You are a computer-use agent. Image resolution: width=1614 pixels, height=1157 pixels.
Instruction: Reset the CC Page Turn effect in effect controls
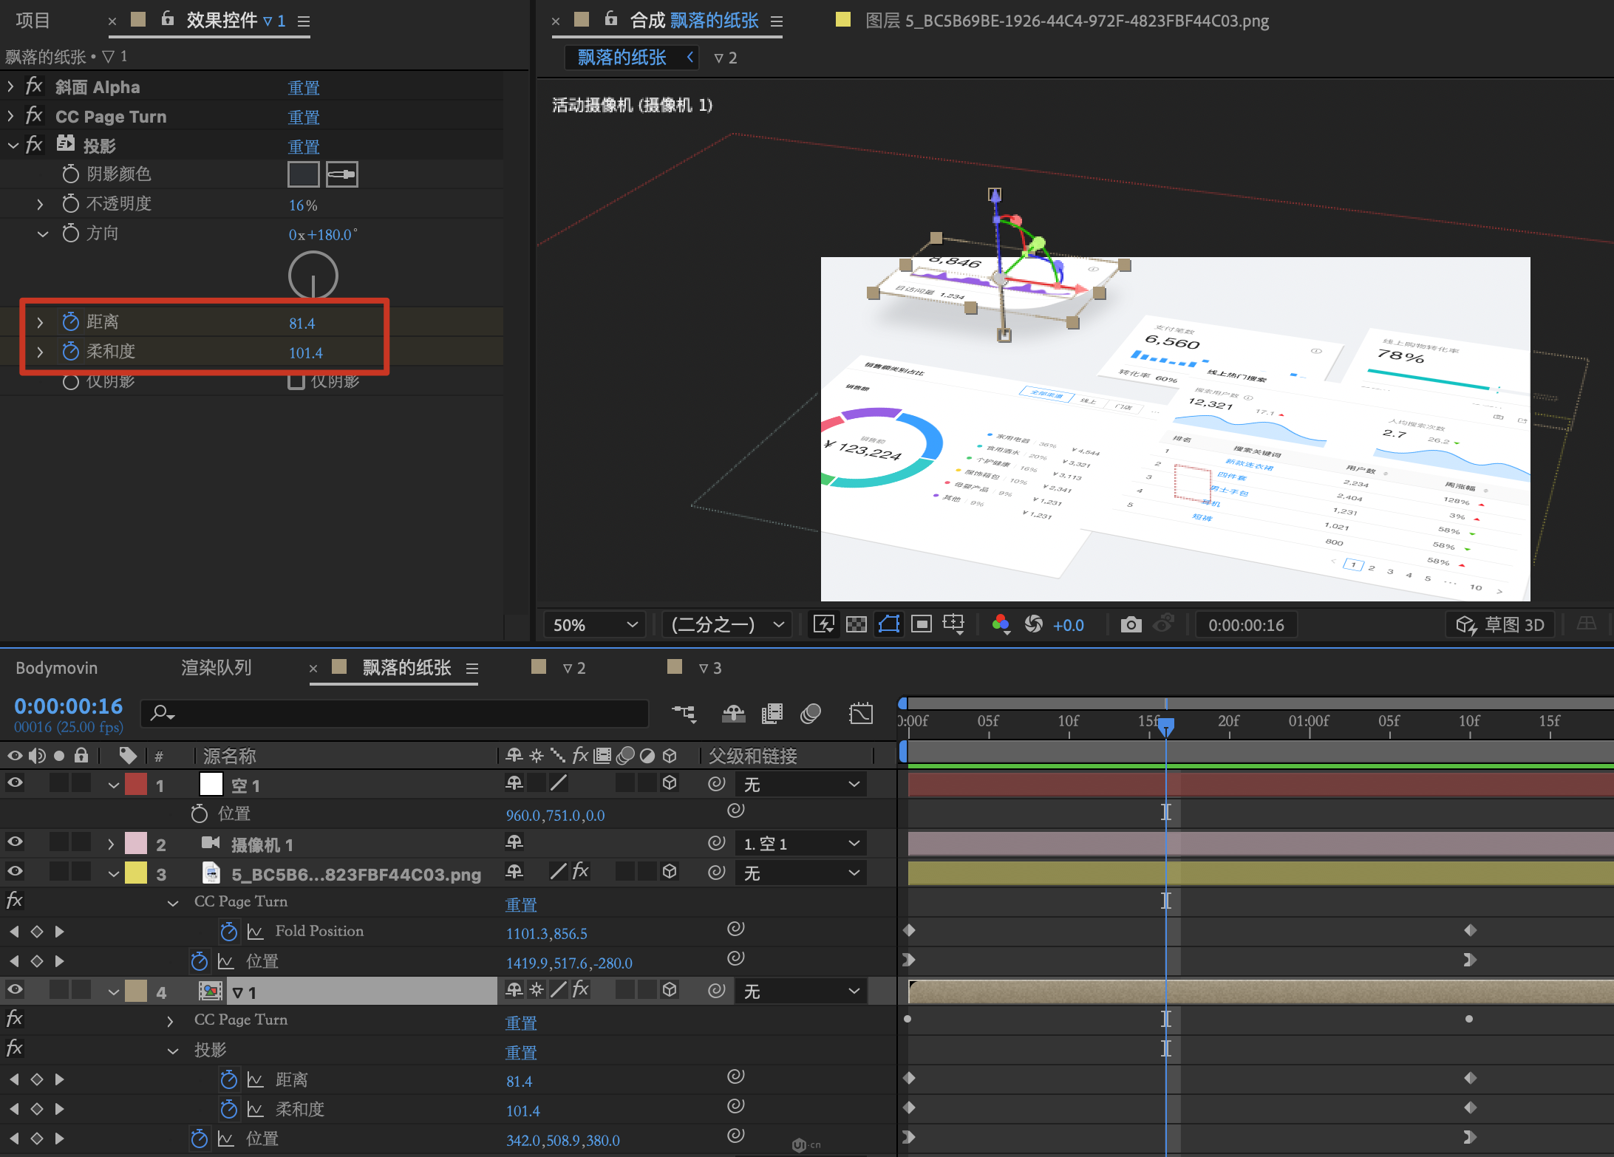(303, 117)
